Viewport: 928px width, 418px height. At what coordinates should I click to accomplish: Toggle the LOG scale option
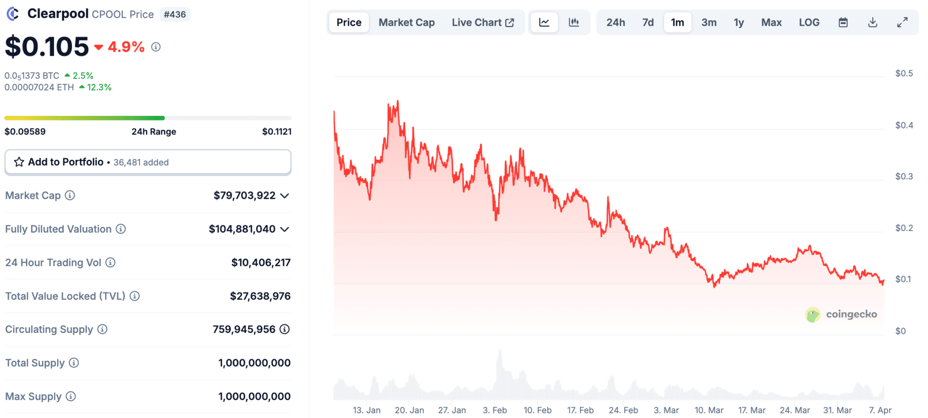[x=809, y=22]
